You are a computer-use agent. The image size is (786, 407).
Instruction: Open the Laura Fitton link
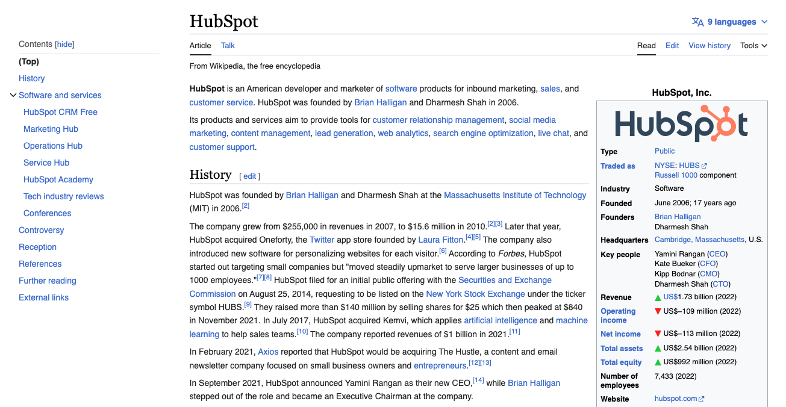click(x=441, y=240)
